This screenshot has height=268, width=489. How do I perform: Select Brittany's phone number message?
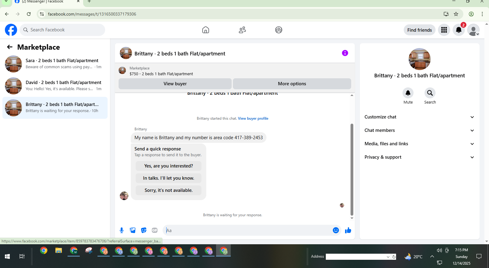[199, 138]
